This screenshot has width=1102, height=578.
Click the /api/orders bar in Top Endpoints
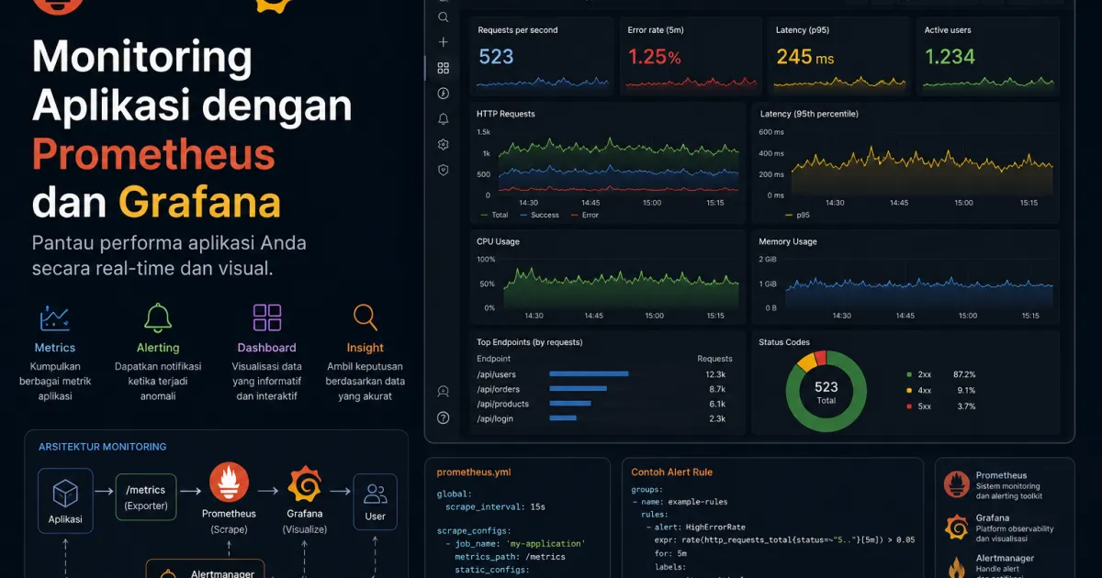578,389
